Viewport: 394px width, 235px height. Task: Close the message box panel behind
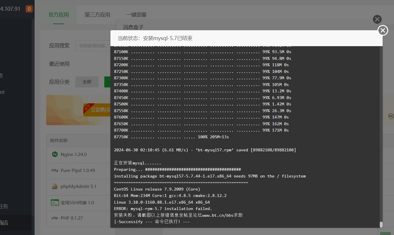pos(377,19)
